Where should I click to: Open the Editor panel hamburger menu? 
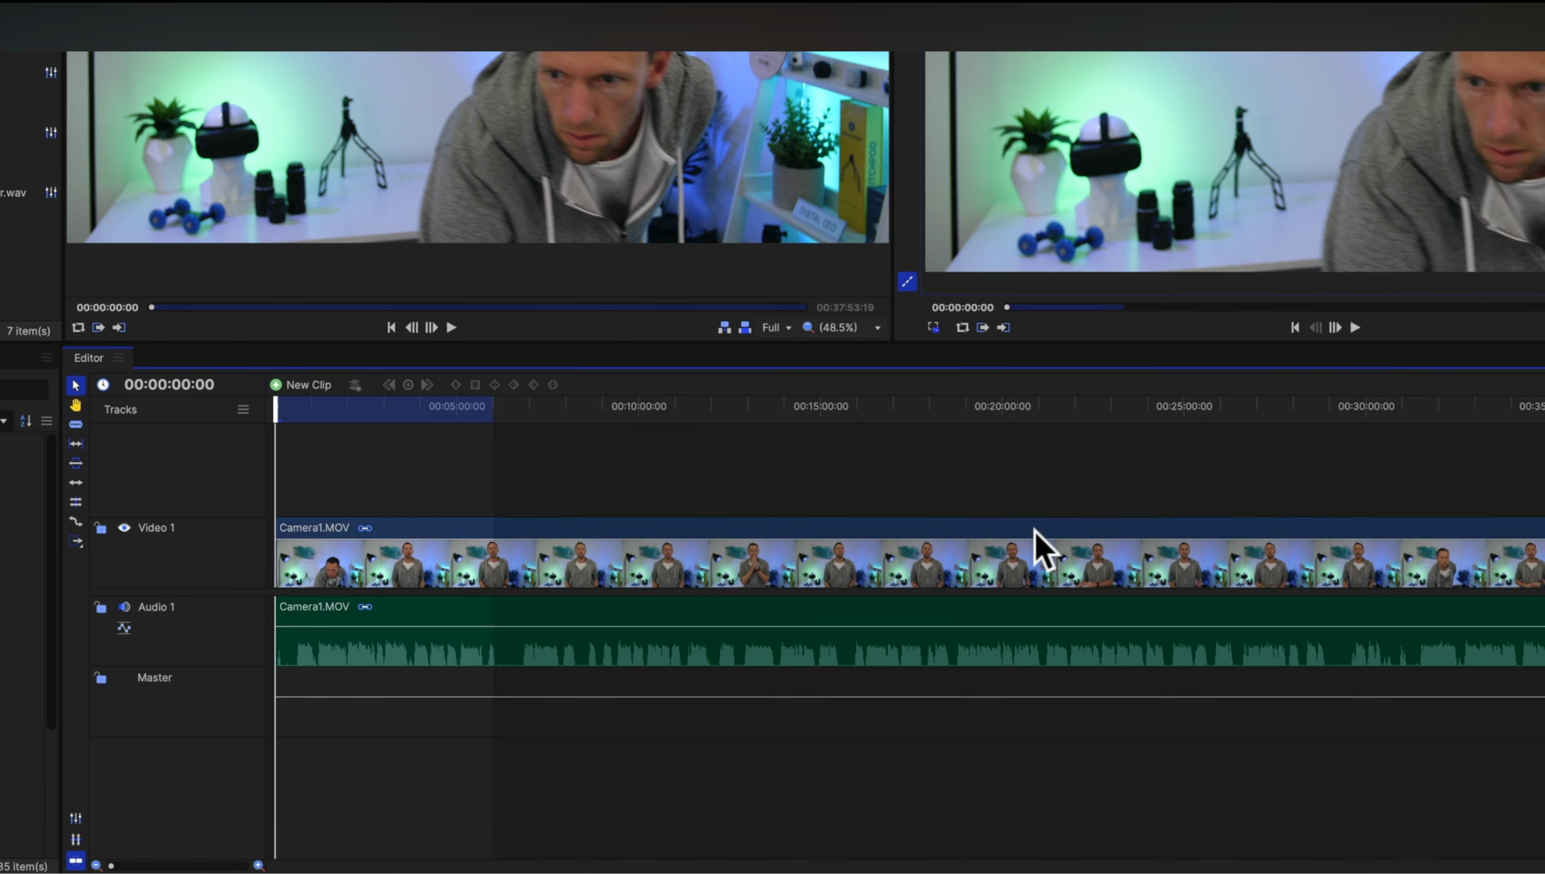point(118,357)
